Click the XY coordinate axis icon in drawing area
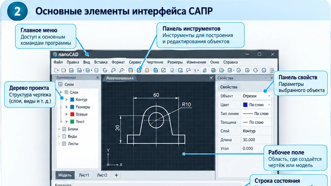The width and height of the screenshot is (331, 186). click(x=114, y=158)
